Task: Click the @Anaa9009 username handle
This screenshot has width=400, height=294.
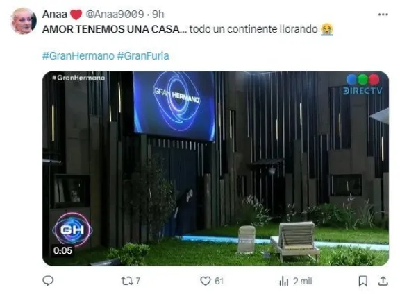Action: coord(115,15)
